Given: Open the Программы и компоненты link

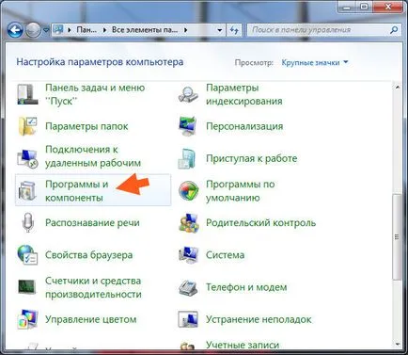Looking at the screenshot, I should 77,191.
